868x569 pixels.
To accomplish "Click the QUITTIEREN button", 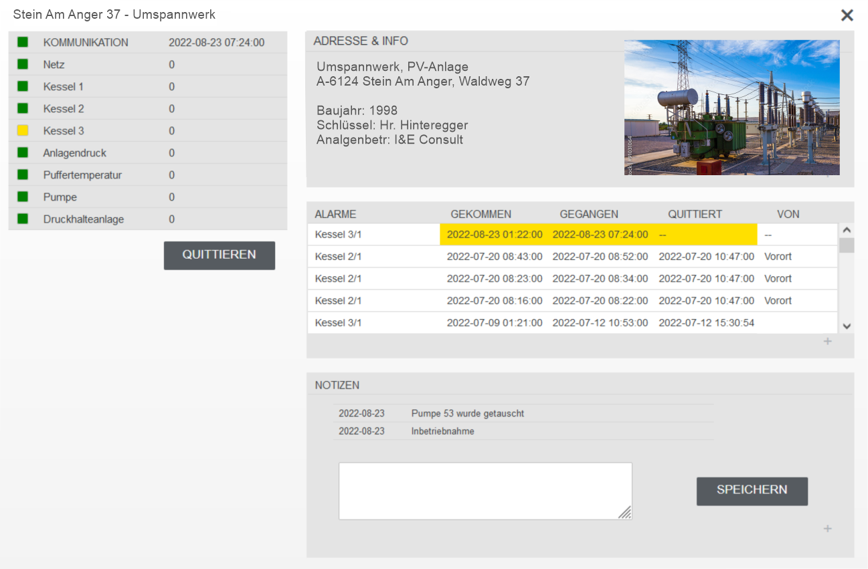I will click(220, 255).
